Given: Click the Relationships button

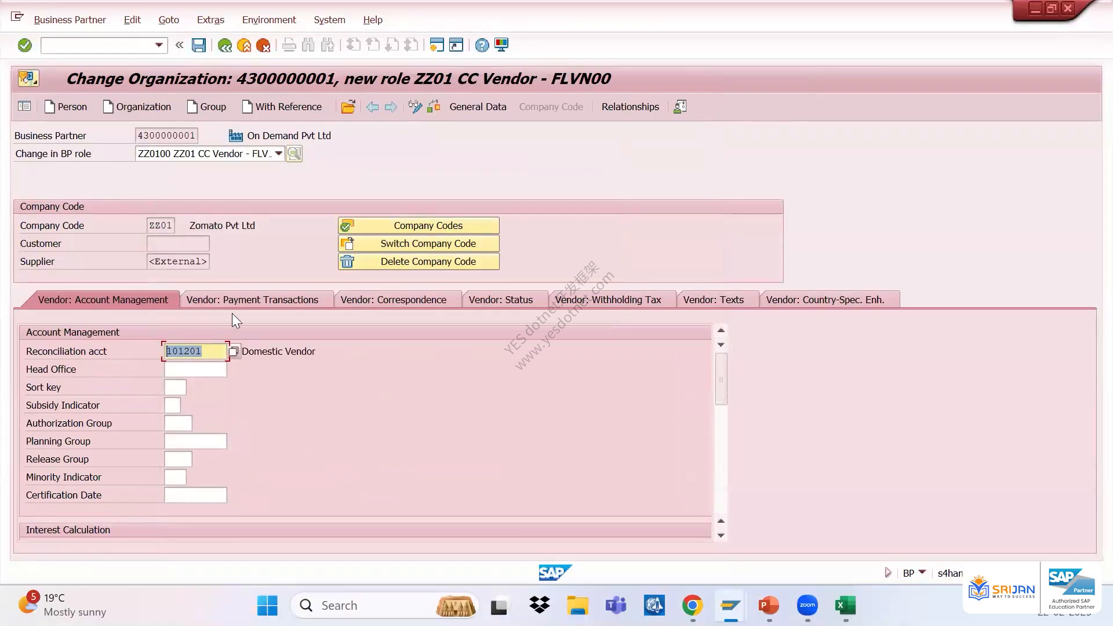Looking at the screenshot, I should [x=630, y=107].
